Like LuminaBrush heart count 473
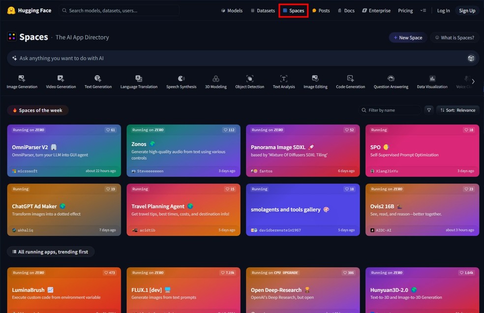 [109, 273]
